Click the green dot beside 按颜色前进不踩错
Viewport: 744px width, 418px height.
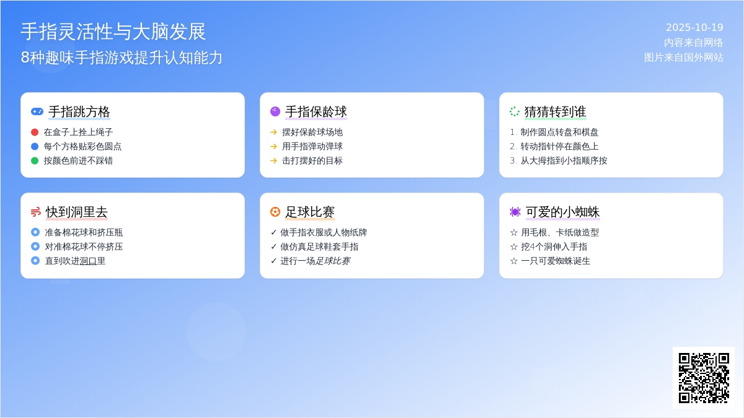point(35,160)
